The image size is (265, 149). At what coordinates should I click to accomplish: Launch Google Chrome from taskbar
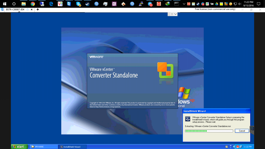33,4
